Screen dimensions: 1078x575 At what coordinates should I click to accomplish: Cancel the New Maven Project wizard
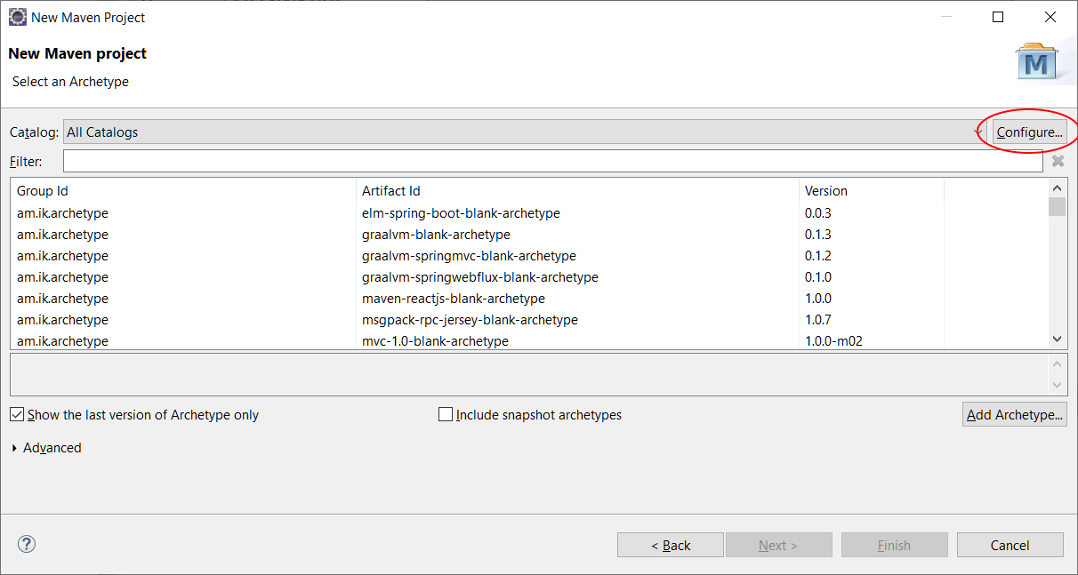click(x=1010, y=545)
